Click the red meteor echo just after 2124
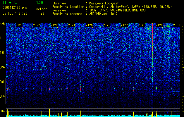This screenshot has height=117, width=184. [x=81, y=89]
